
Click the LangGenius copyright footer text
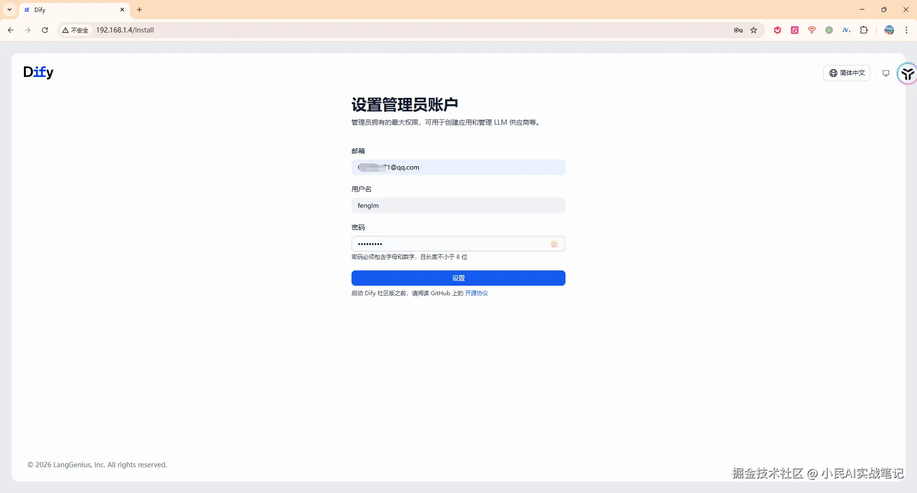click(x=97, y=465)
